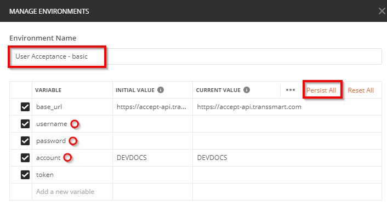Close the Manage Environments dialog

382,11
